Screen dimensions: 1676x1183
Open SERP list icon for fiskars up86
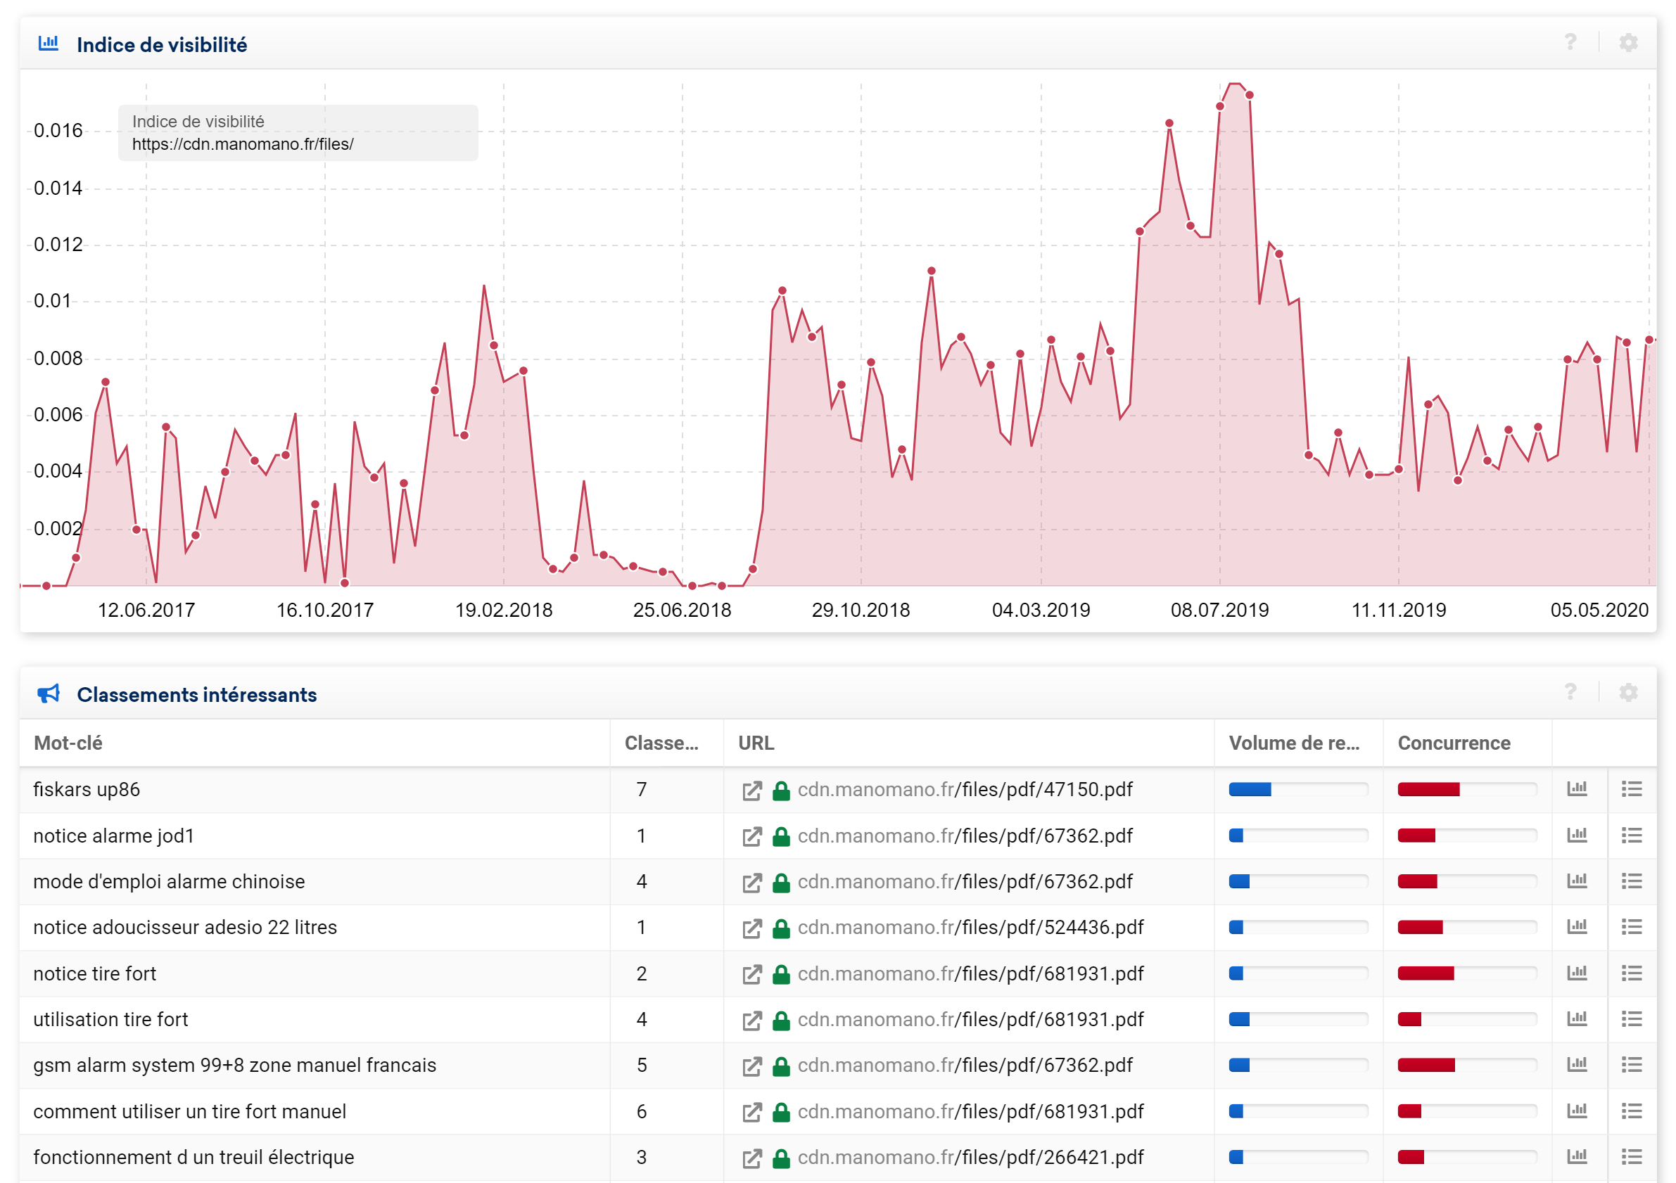point(1632,789)
